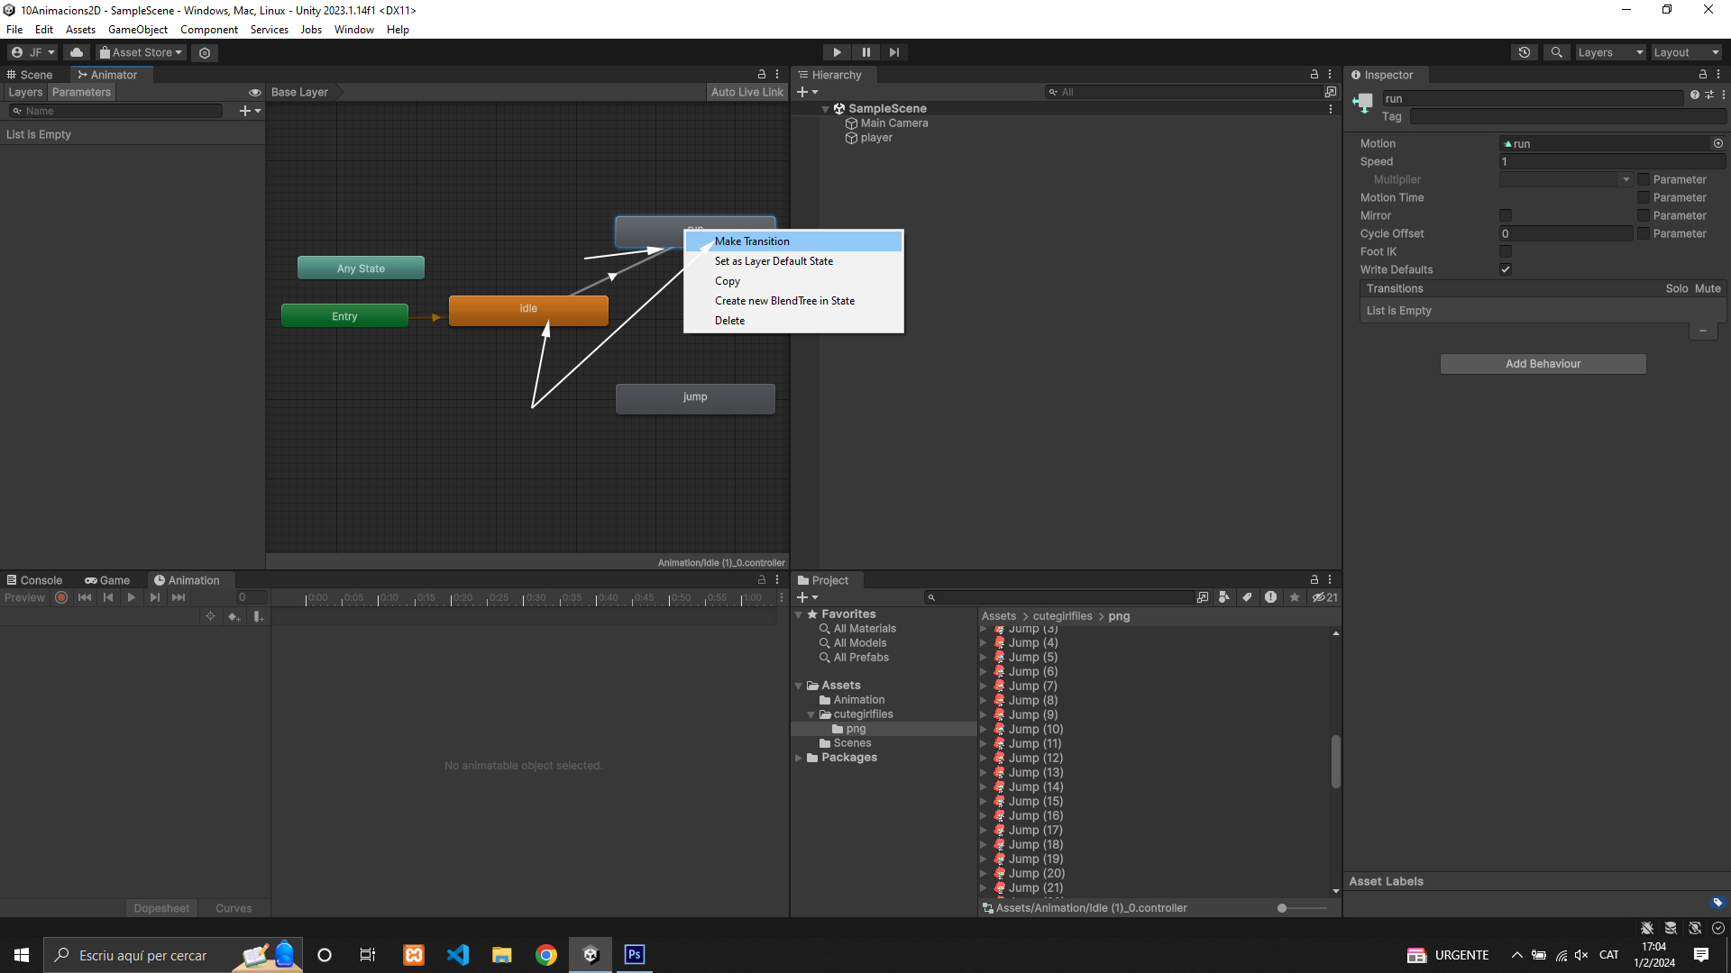Click the Pause button in the top toolbar
The image size is (1731, 973).
coord(865,52)
